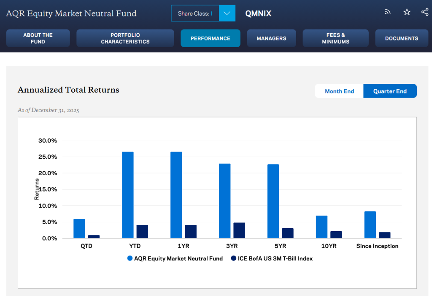Select the Quarter End toggle
This screenshot has width=432, height=296.
[x=389, y=91]
